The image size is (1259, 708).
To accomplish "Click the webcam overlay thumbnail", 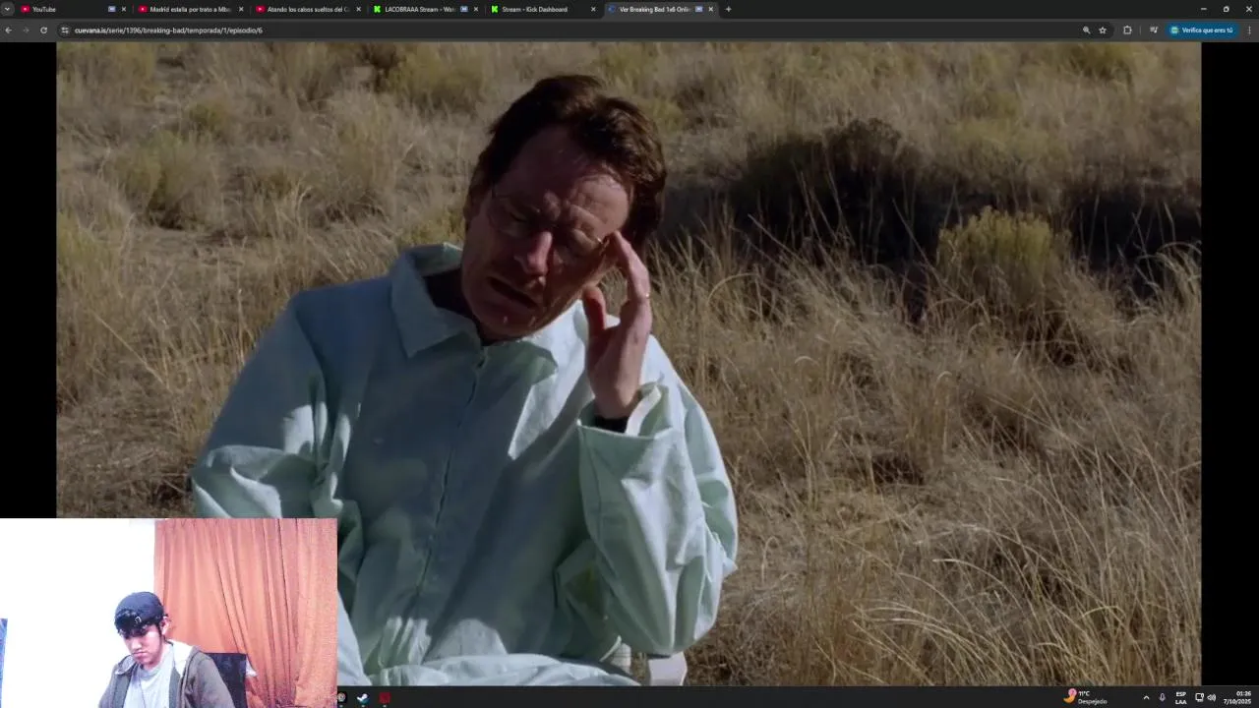I will tap(168, 614).
